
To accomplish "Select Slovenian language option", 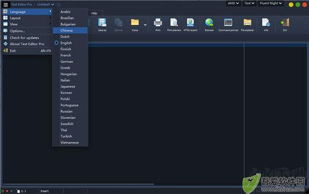I will [70, 117].
